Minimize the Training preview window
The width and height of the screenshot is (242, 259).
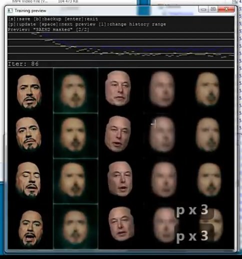pyautogui.click(x=203, y=10)
